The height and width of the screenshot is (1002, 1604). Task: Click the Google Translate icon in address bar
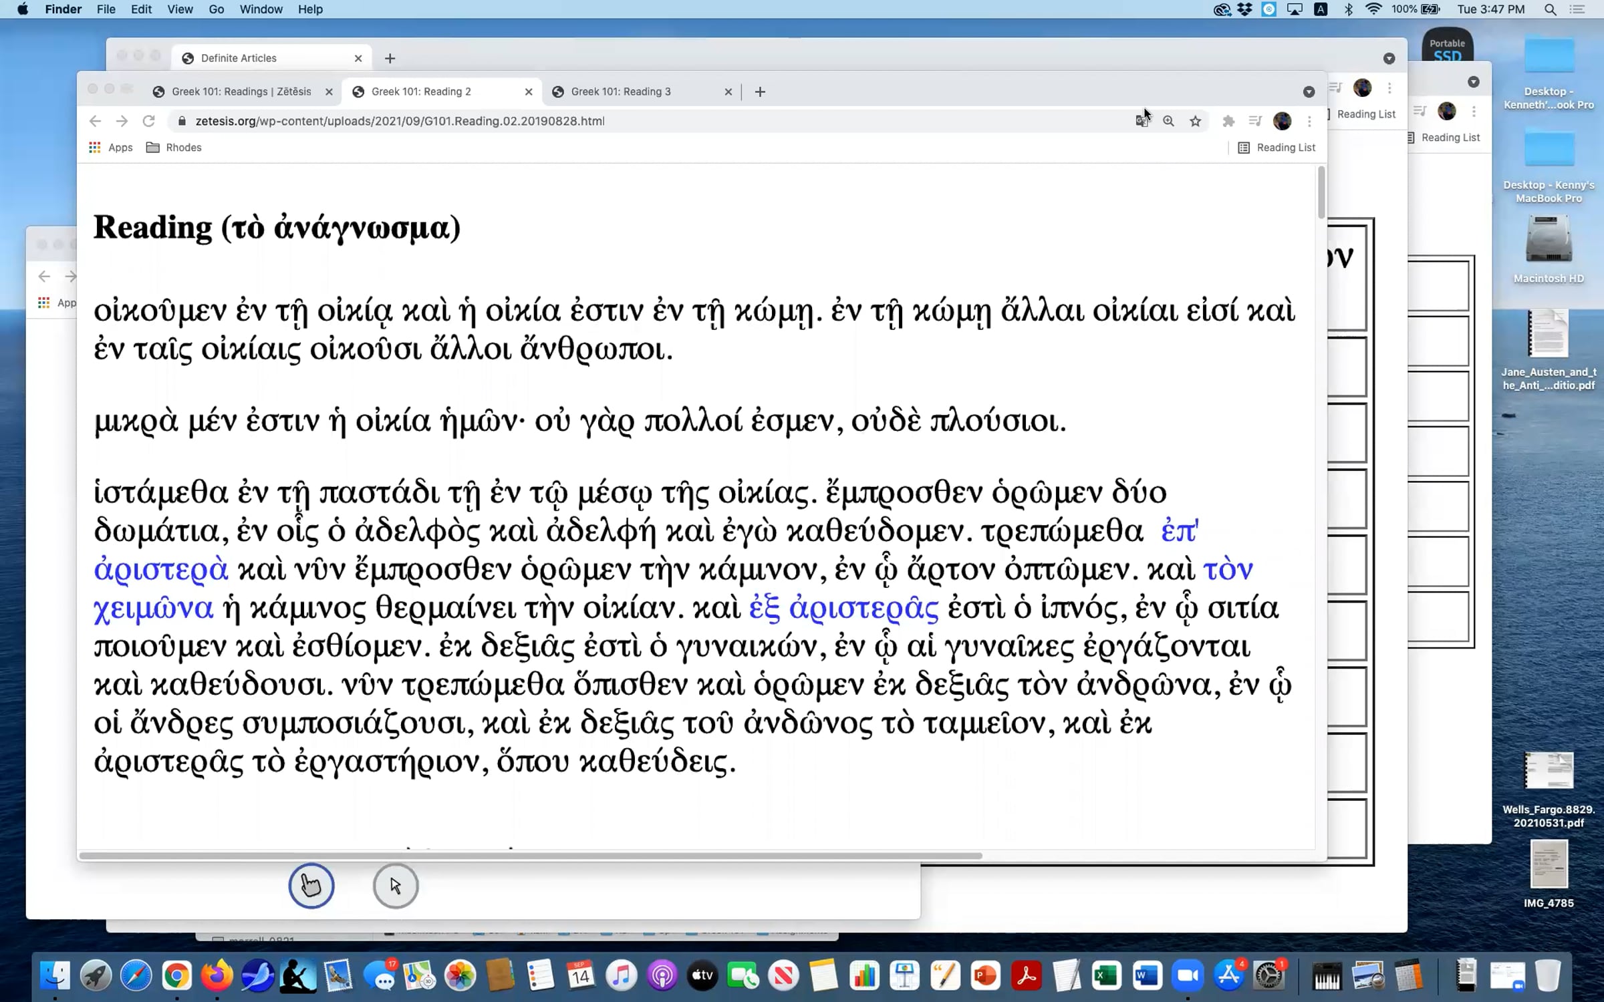pos(1142,121)
